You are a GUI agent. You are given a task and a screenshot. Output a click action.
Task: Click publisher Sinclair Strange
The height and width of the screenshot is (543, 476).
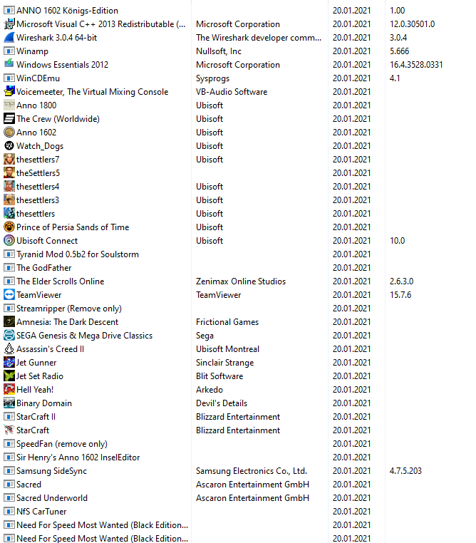click(x=224, y=363)
